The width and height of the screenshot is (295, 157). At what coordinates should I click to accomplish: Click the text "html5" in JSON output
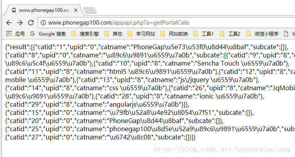(118, 72)
